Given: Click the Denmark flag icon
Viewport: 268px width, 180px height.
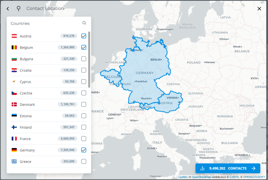Looking at the screenshot, I should 14,104.
